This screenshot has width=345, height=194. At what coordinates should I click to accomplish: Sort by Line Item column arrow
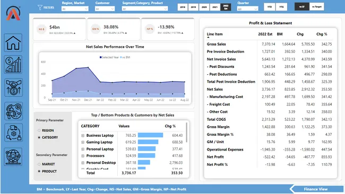point(208,37)
